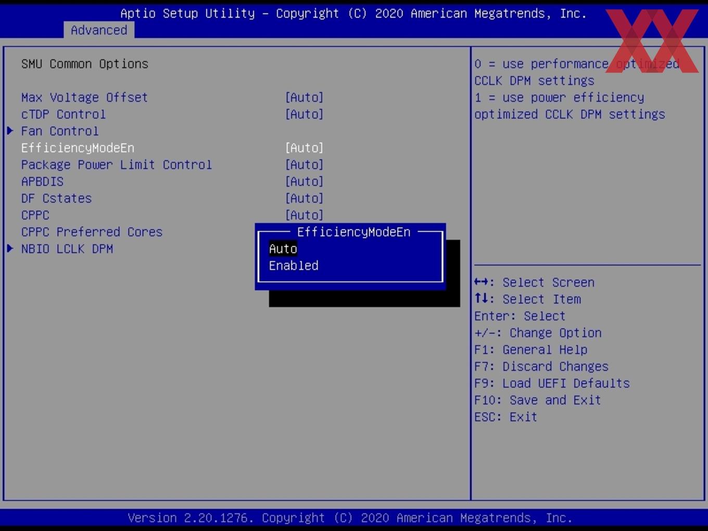The height and width of the screenshot is (531, 708).
Task: Open the DF Cstates [Auto] value
Action: [305, 198]
